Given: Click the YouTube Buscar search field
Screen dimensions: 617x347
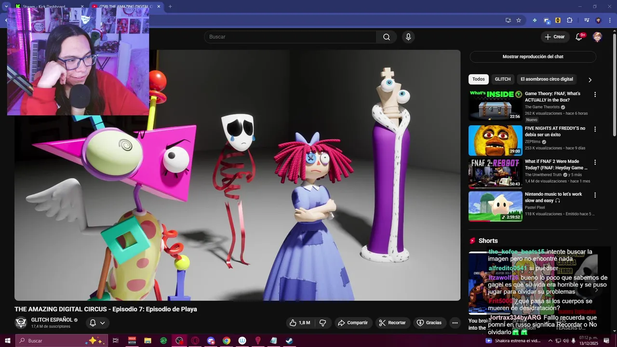Looking at the screenshot, I should click(290, 37).
